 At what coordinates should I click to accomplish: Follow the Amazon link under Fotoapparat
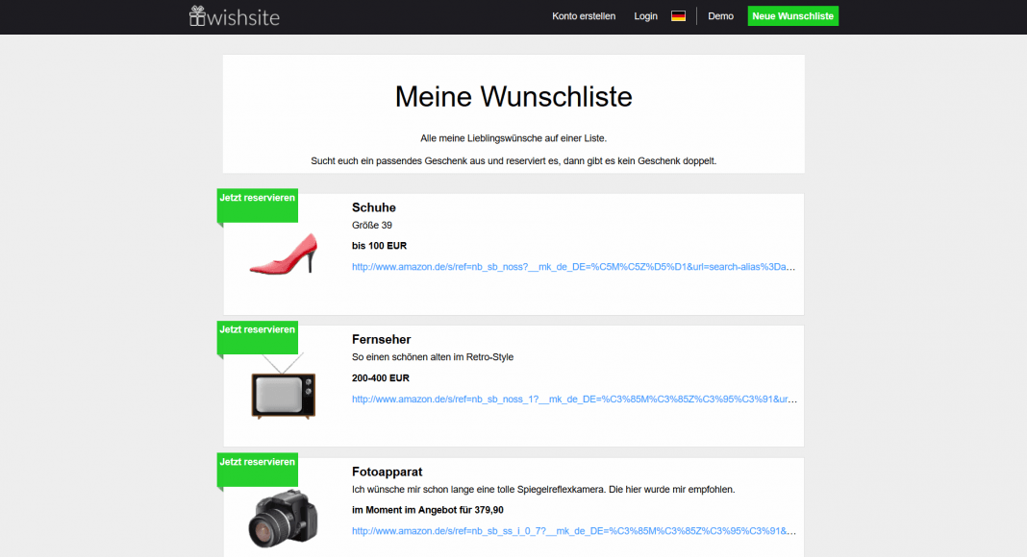[x=574, y=531]
